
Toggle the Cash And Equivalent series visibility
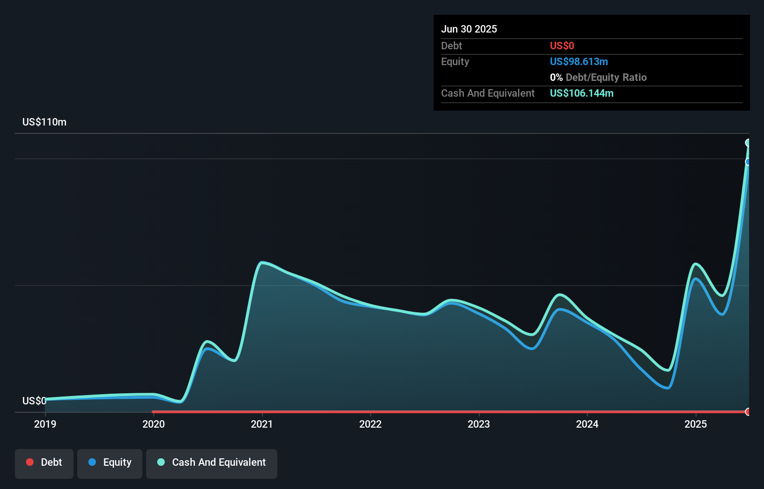(212, 463)
